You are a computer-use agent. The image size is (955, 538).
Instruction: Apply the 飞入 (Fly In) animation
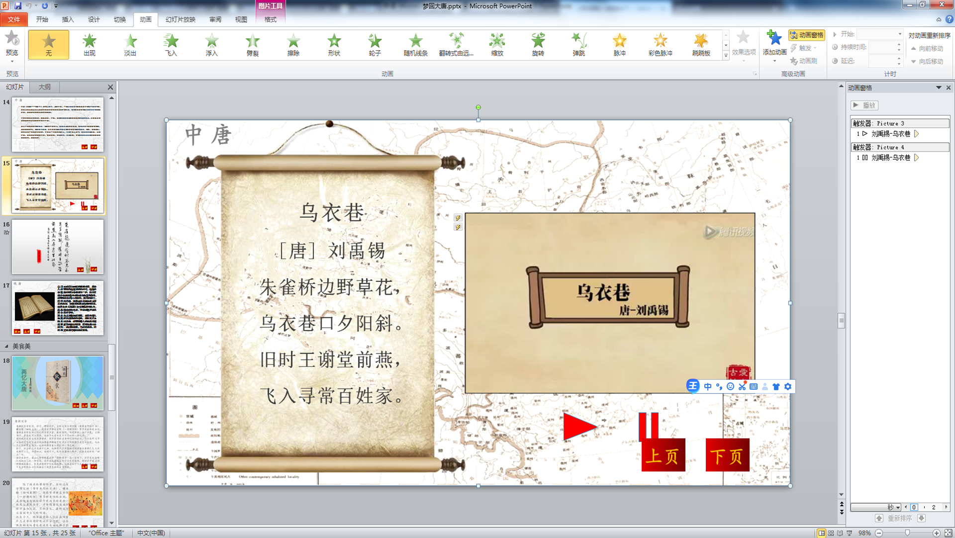click(171, 45)
